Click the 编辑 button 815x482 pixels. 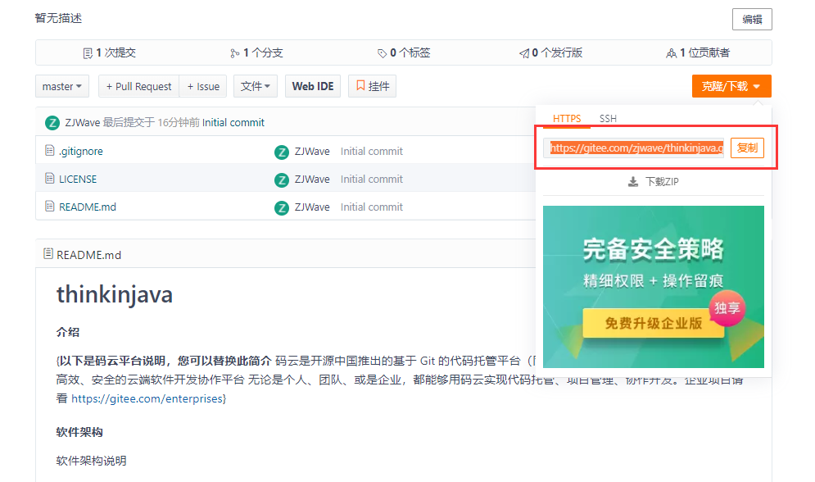751,20
